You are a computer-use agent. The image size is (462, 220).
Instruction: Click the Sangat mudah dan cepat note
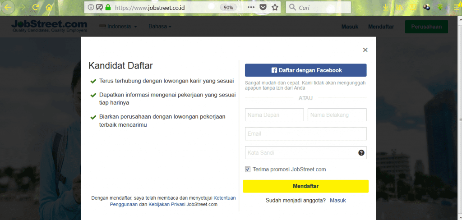click(x=305, y=85)
